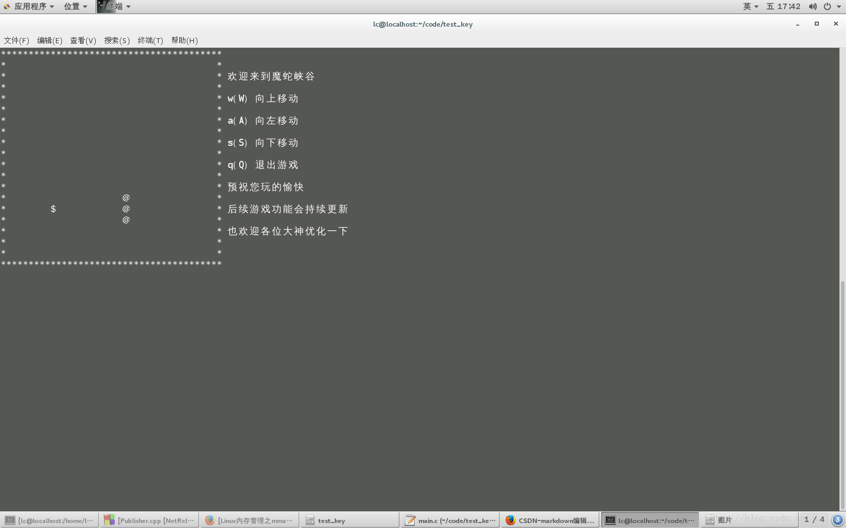
Task: Click the text editor icon of main.c task
Action: 410,520
